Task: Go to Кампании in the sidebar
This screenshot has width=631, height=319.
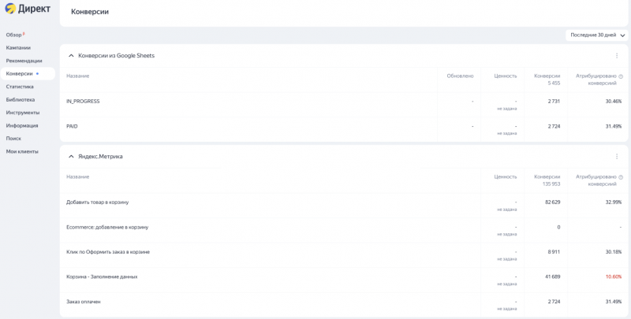Action: pos(18,48)
